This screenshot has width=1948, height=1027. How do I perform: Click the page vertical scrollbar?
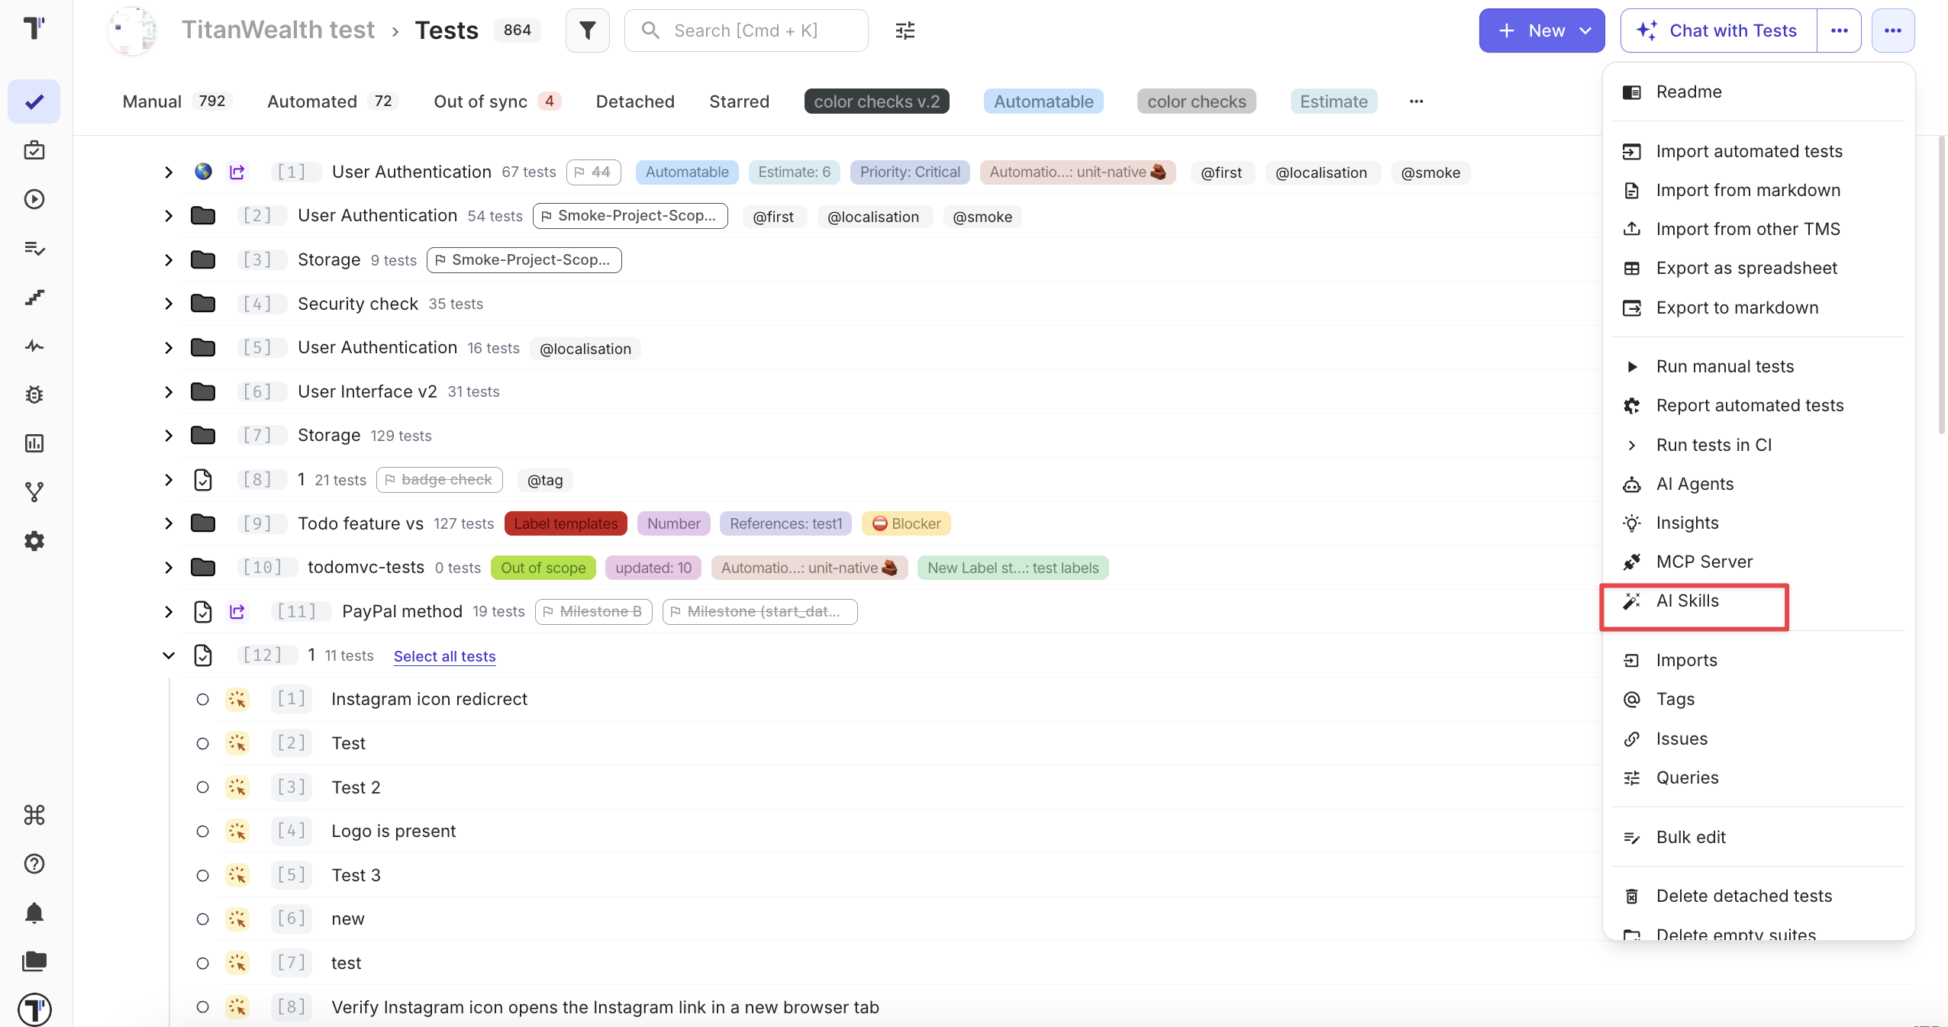tap(1942, 285)
